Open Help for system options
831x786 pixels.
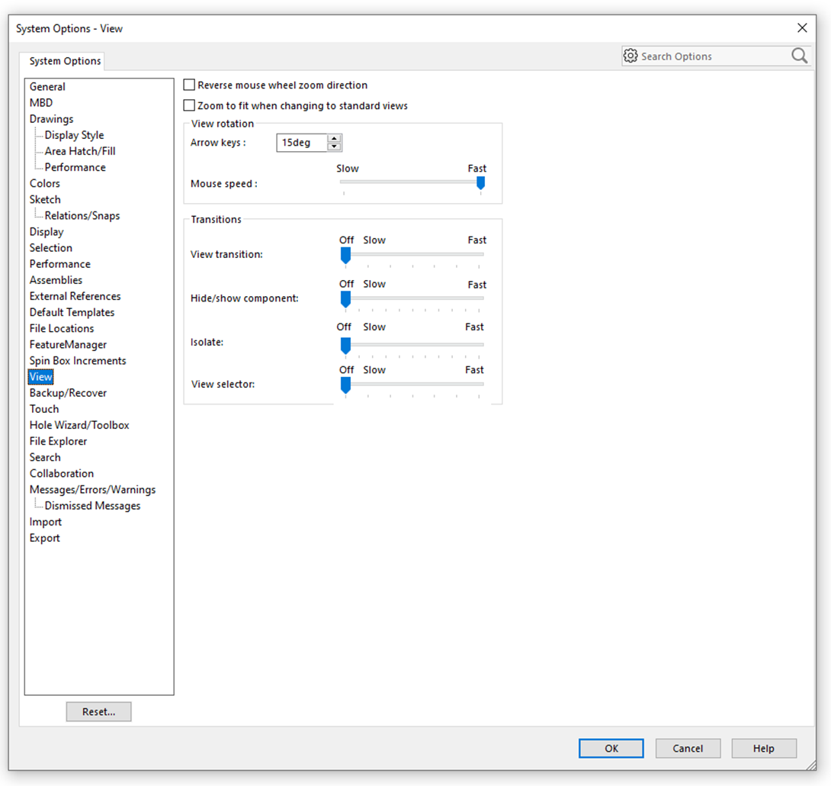764,748
